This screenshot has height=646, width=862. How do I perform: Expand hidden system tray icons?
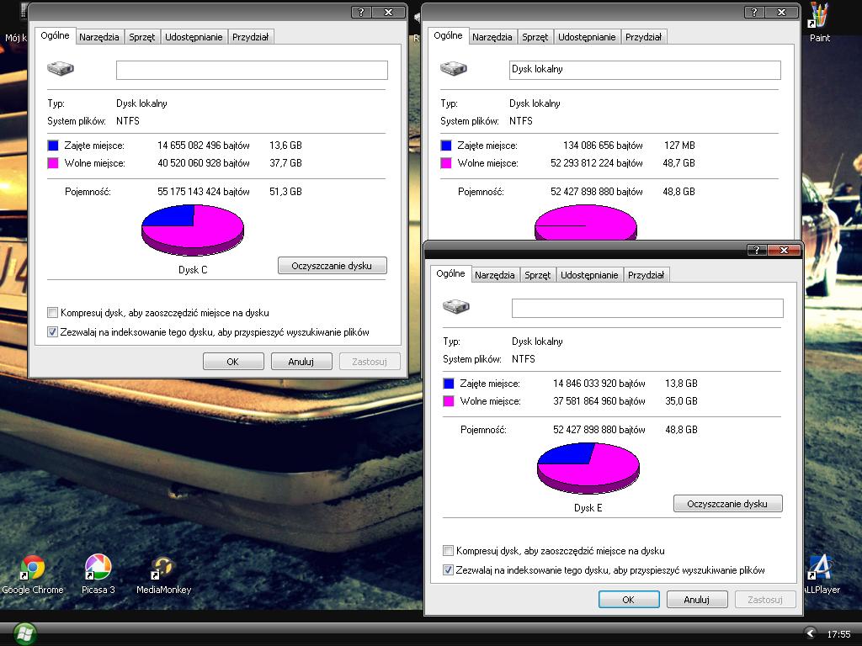[x=810, y=633]
